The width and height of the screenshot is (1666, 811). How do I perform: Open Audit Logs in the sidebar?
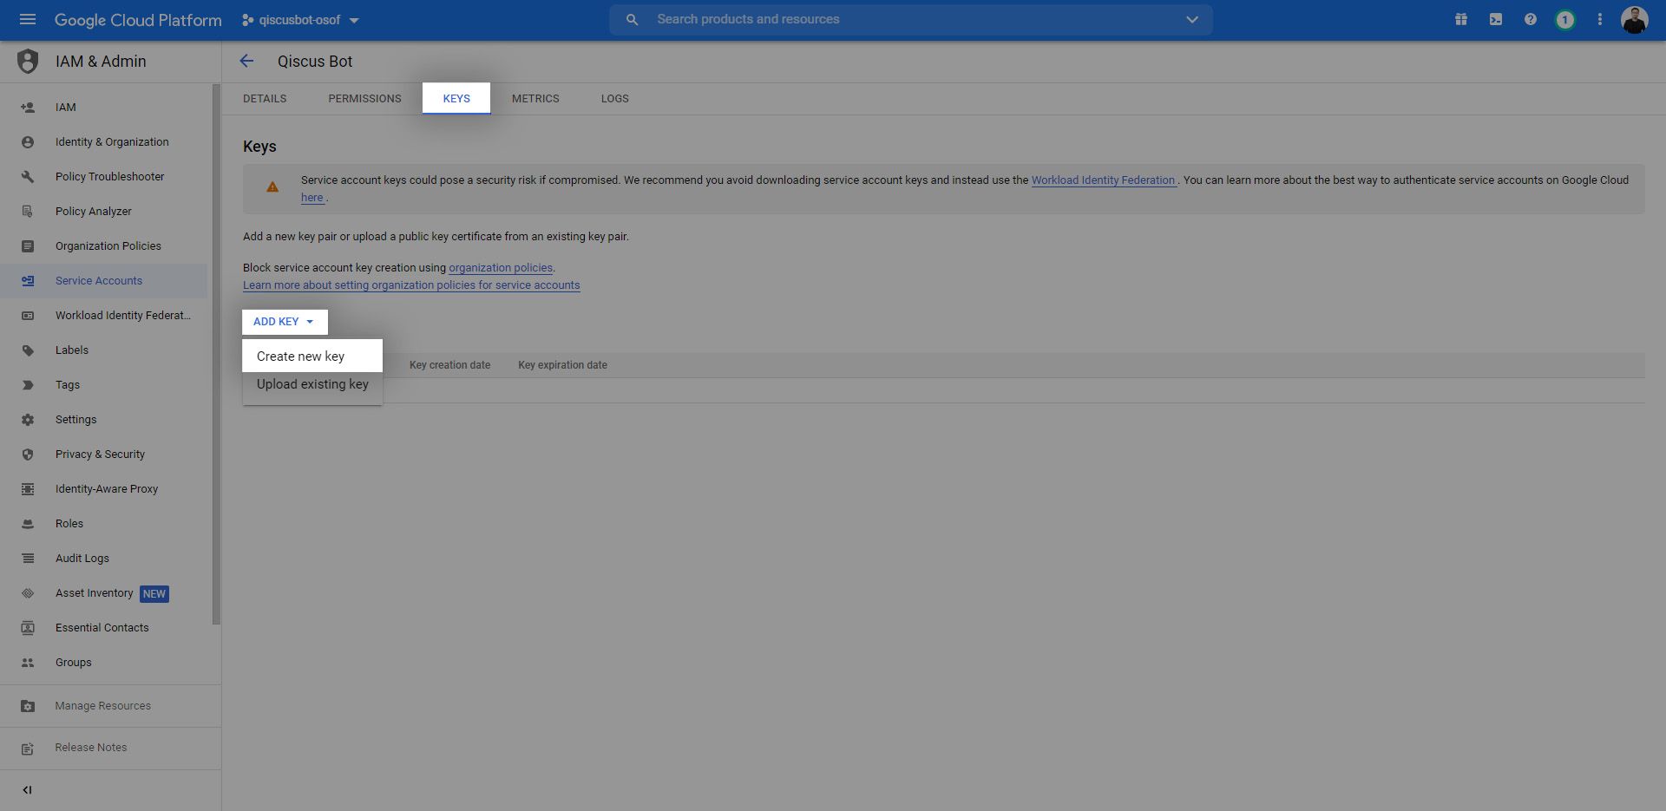pyautogui.click(x=82, y=558)
